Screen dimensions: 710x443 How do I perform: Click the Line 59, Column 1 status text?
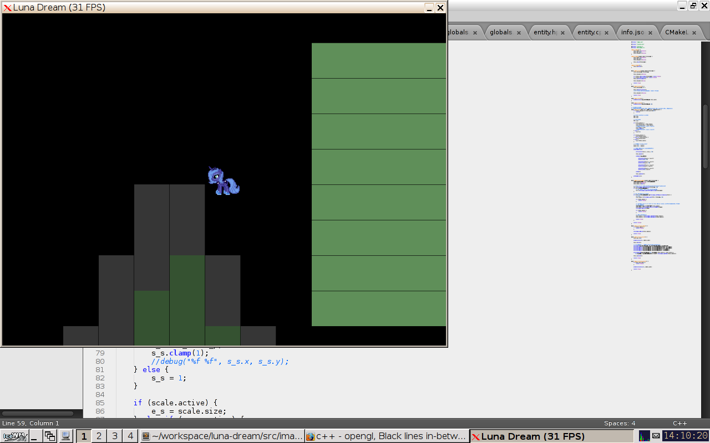point(31,423)
